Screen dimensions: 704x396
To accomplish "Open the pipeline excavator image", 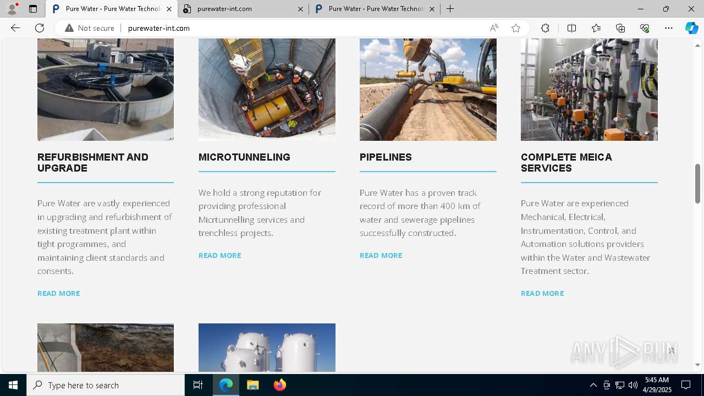I will pos(428,90).
